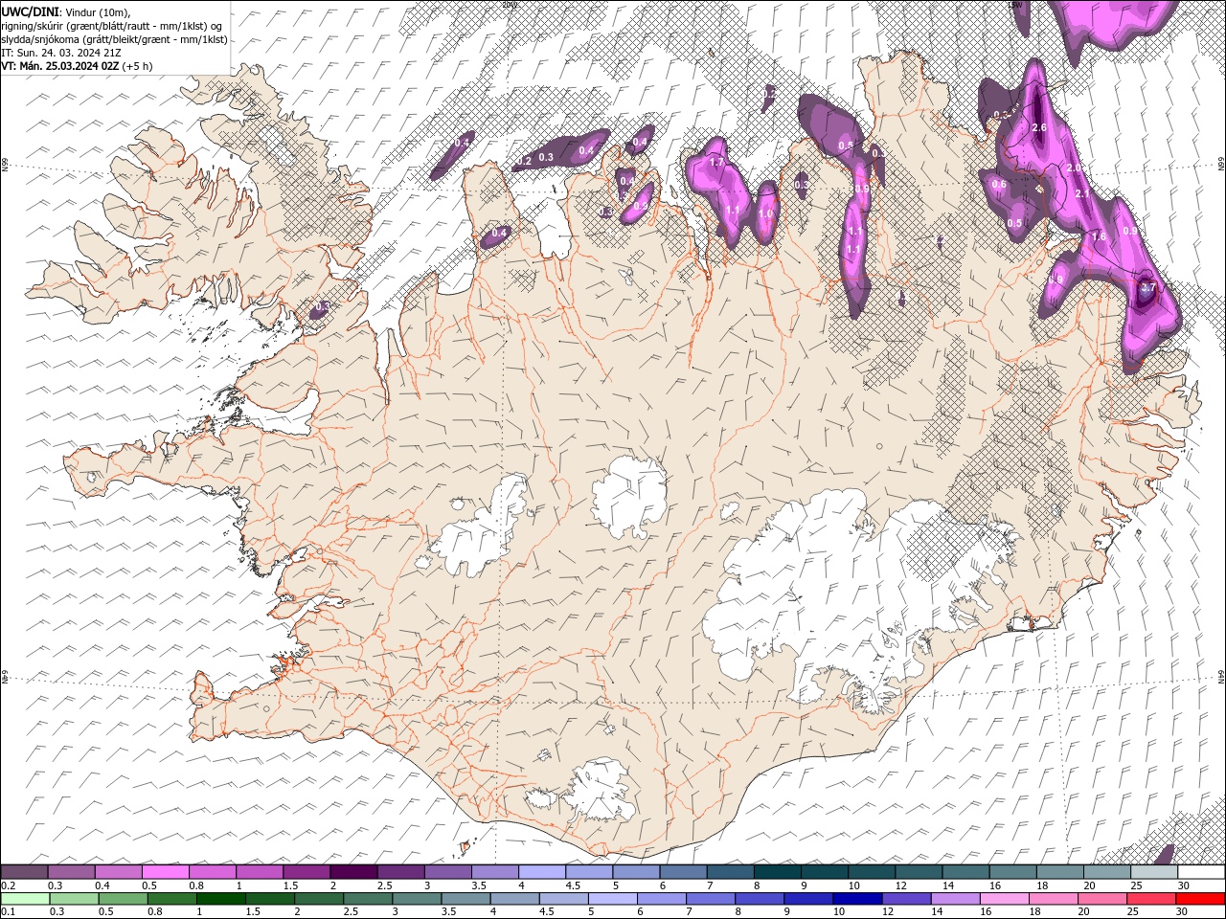The width and height of the screenshot is (1226, 919).
Task: Click the 2.6 precipitation value on the map
Action: 1039,127
